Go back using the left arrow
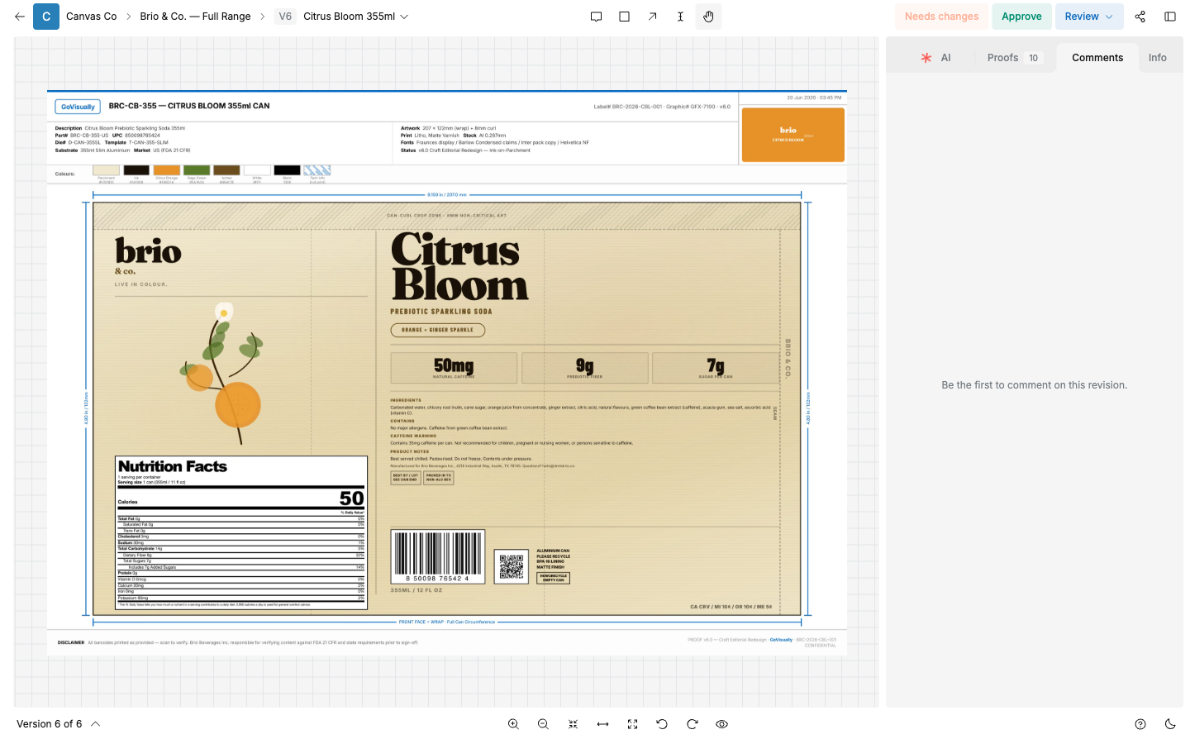This screenshot has height=744, width=1190. tap(20, 17)
